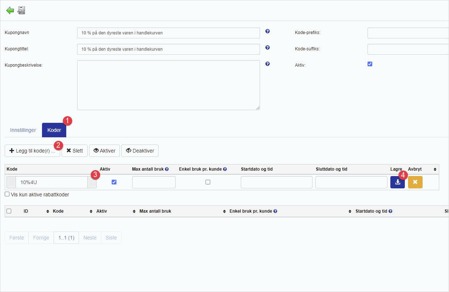Click the yellow Avbryt cancel icon button

pyautogui.click(x=415, y=182)
